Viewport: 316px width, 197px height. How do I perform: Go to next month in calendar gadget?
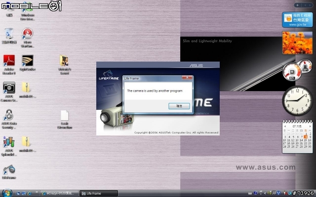[310, 126]
